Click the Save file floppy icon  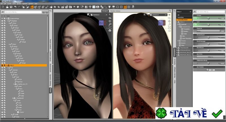[11, 7]
